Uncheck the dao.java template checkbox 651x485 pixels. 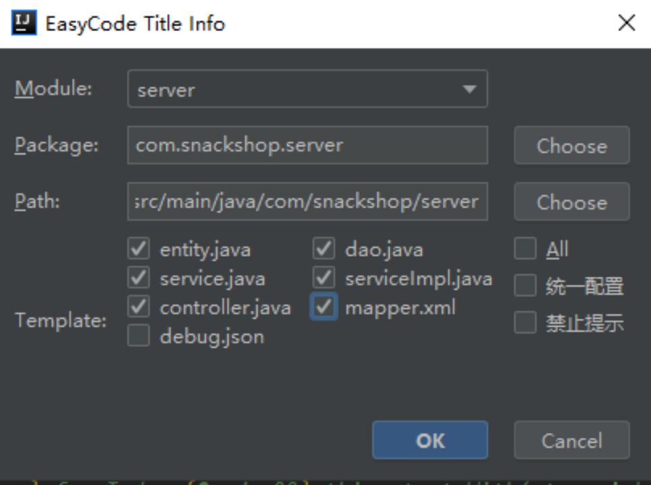[324, 249]
